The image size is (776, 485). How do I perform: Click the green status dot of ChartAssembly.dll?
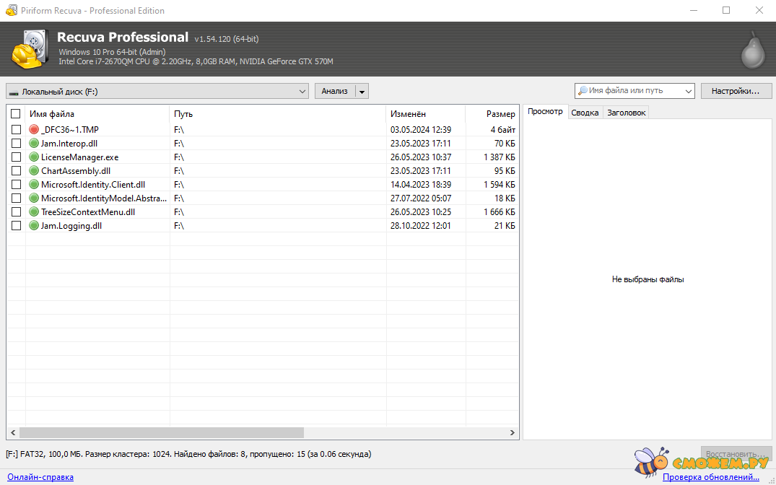34,171
